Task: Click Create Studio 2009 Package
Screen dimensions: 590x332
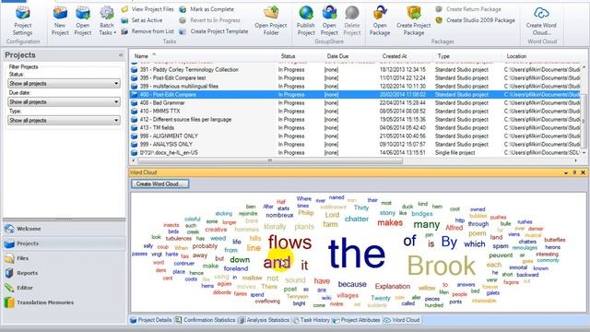Action: (476, 20)
